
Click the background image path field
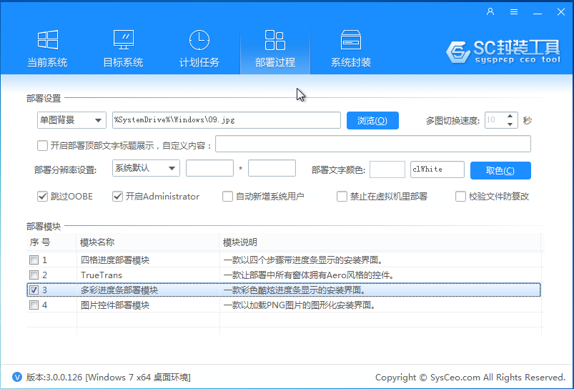[x=227, y=120]
